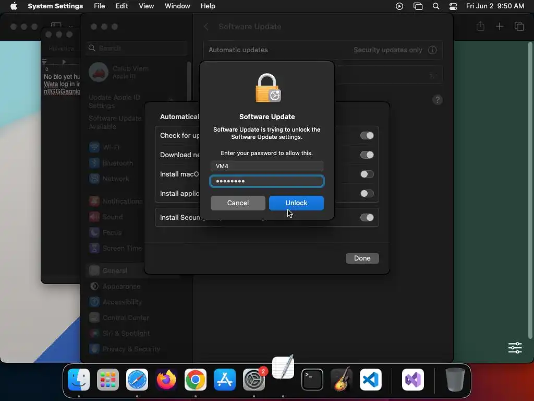Click the Automatic updates info icon
The width and height of the screenshot is (534, 401).
pos(432,50)
